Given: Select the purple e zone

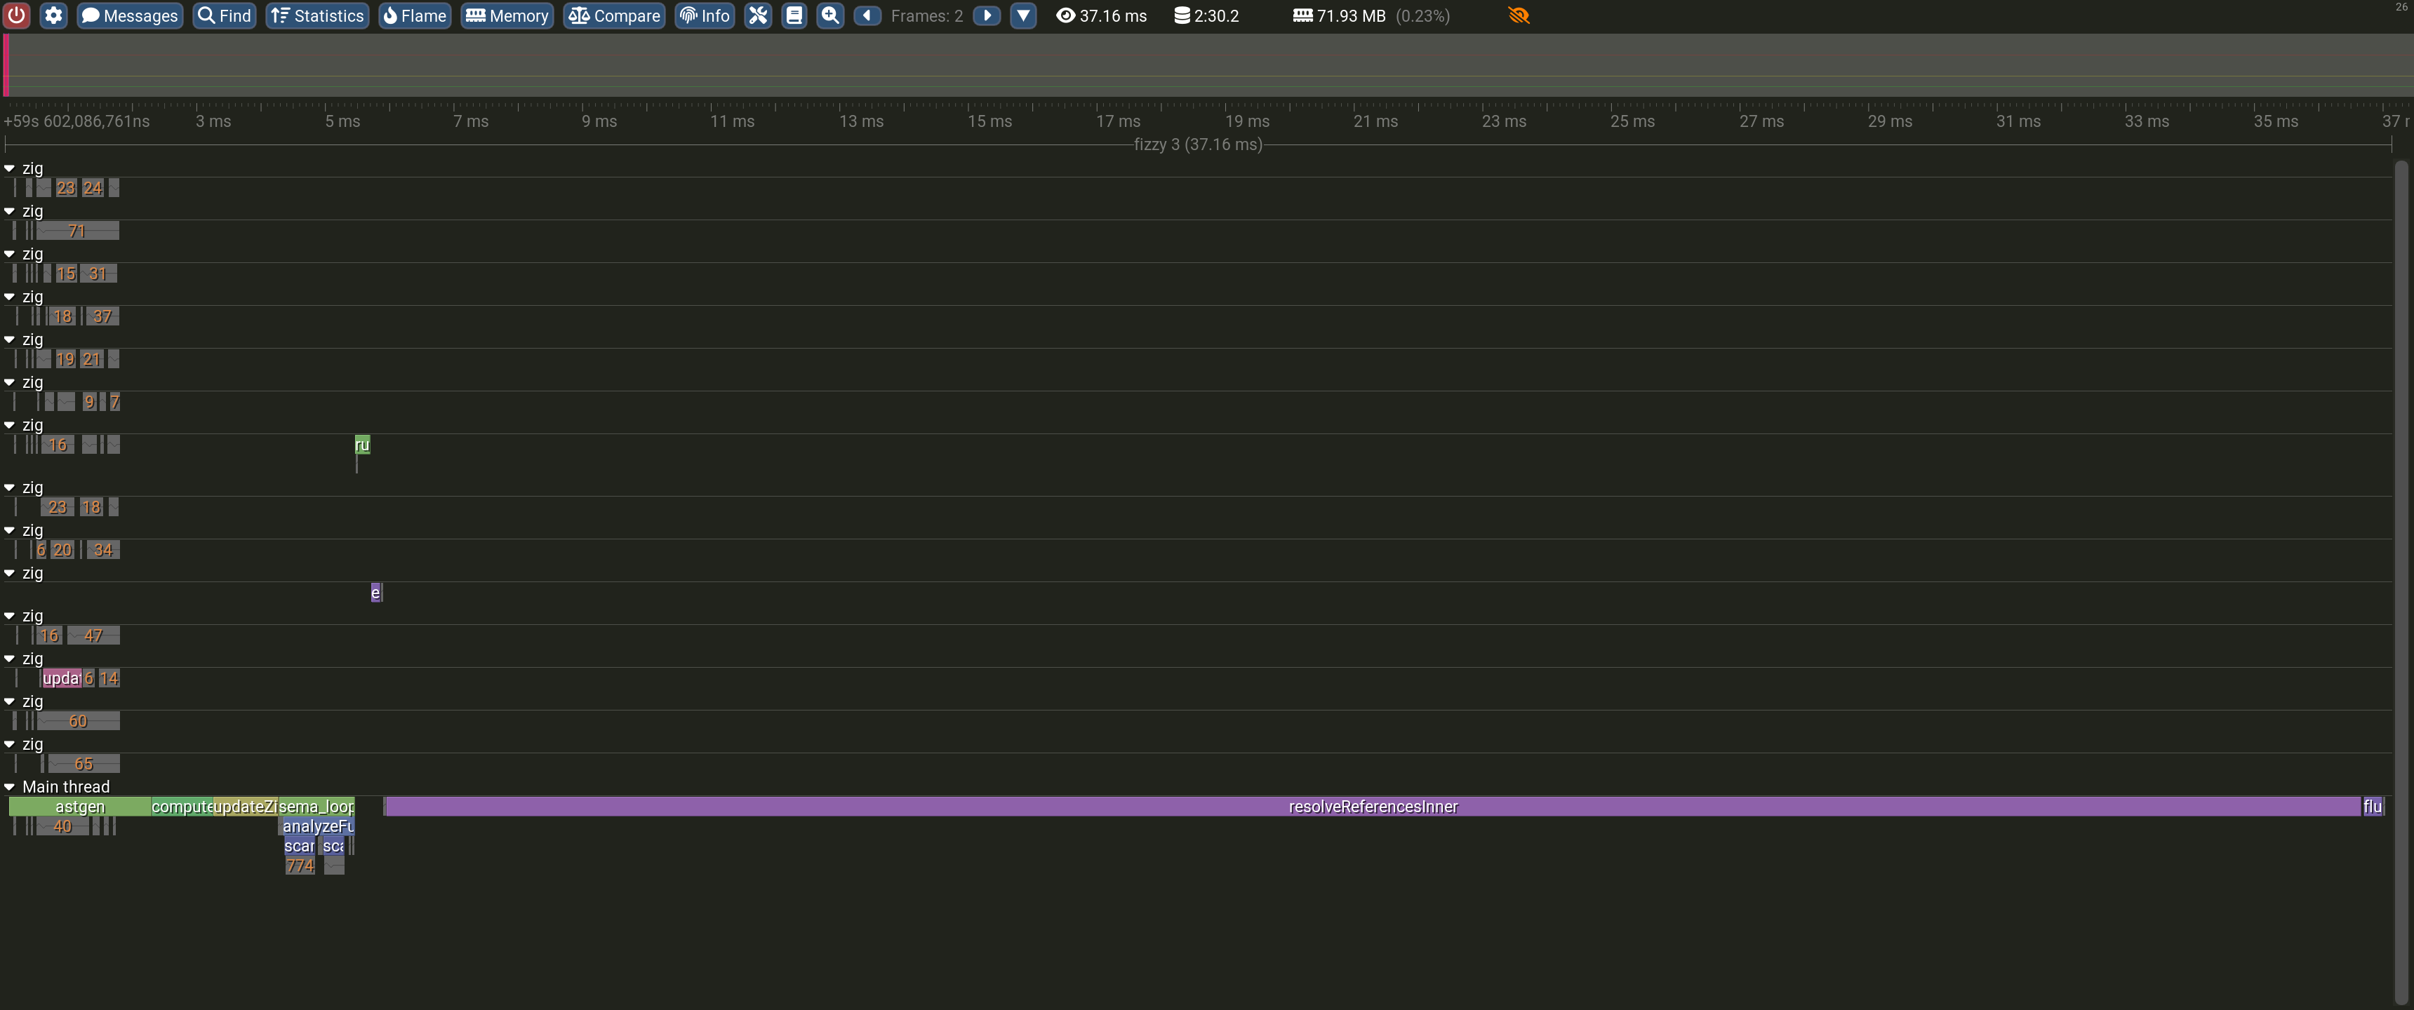Looking at the screenshot, I should tap(375, 592).
